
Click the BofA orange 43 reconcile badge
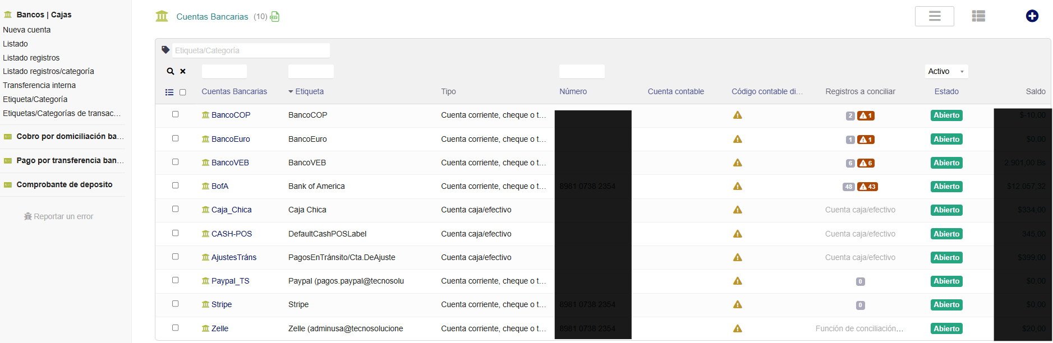click(867, 187)
